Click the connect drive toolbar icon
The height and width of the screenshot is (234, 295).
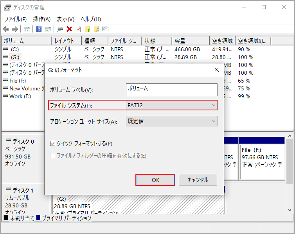click(60, 29)
